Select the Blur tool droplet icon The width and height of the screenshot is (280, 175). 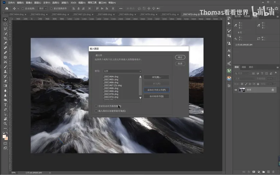click(5, 90)
